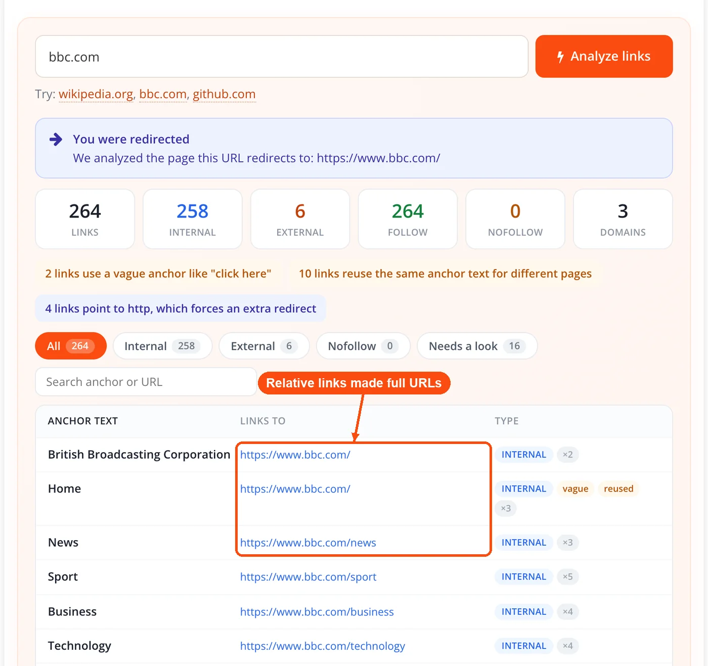The width and height of the screenshot is (708, 666).
Task: Click the http extra redirect notice
Action: [181, 308]
